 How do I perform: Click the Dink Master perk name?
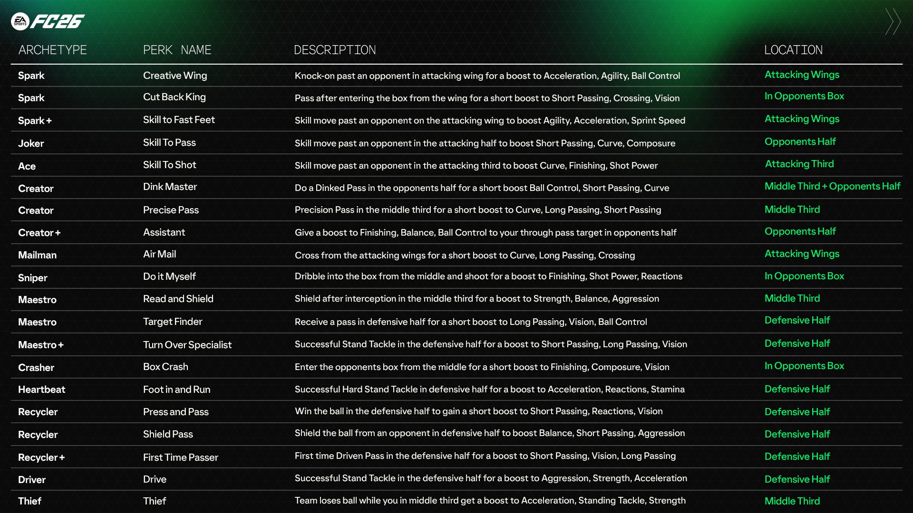coord(170,187)
